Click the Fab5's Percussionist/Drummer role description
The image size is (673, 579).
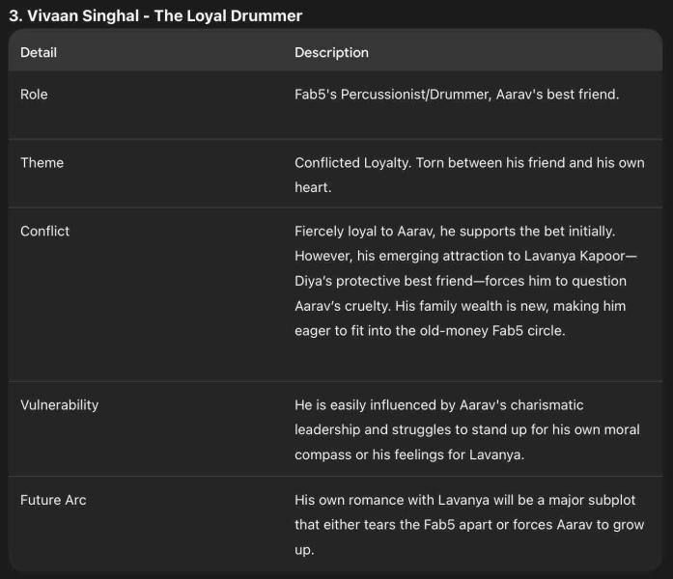click(x=457, y=95)
